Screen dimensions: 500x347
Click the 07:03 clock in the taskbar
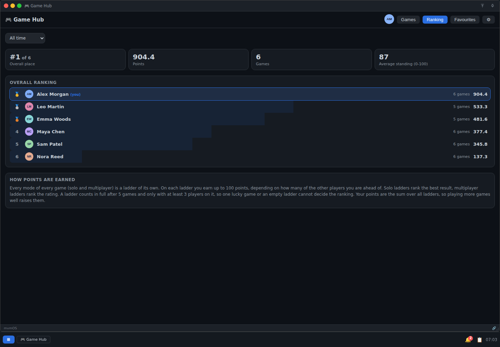(491, 340)
